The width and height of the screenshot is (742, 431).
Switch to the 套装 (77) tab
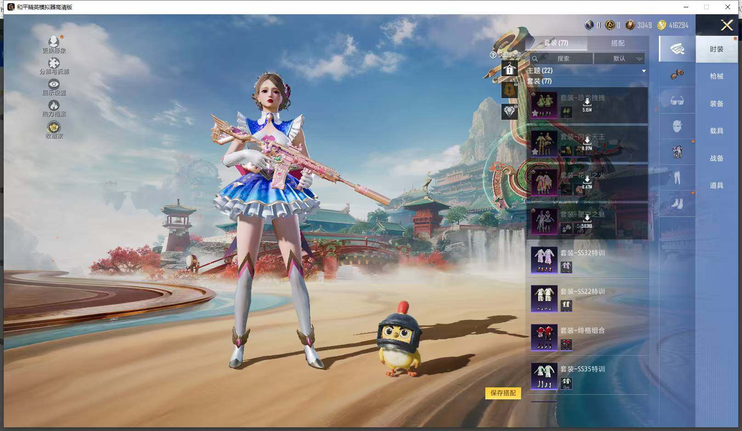556,43
